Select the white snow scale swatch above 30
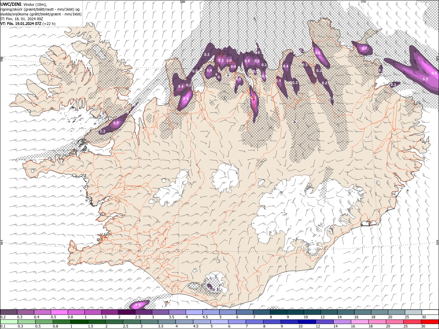 (431, 312)
